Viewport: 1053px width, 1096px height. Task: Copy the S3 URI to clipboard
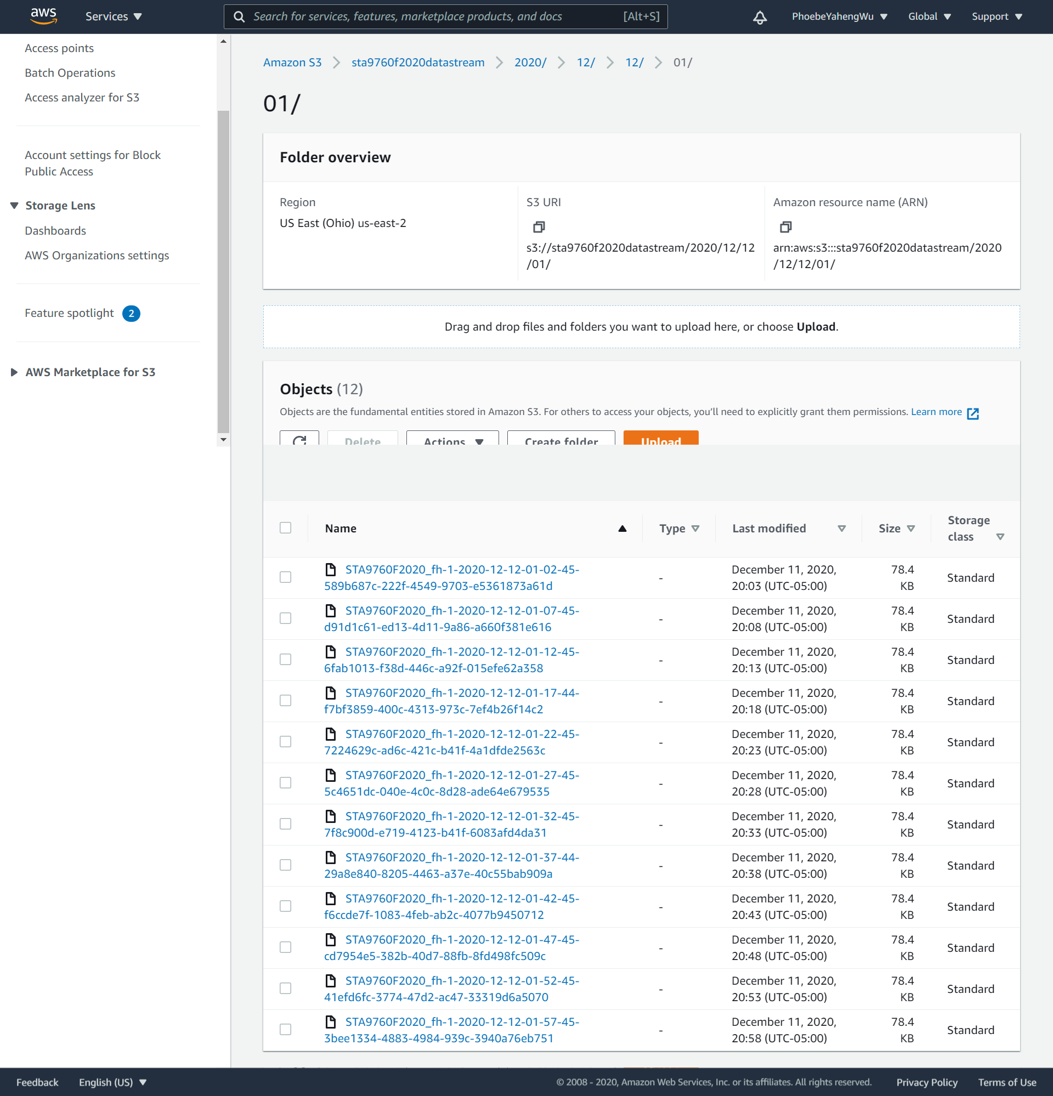tap(539, 227)
